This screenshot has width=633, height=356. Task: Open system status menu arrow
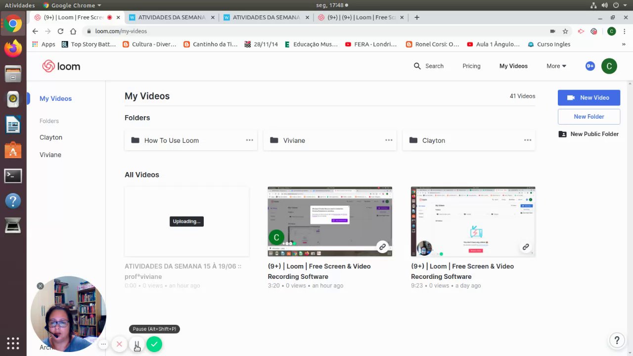point(625,5)
